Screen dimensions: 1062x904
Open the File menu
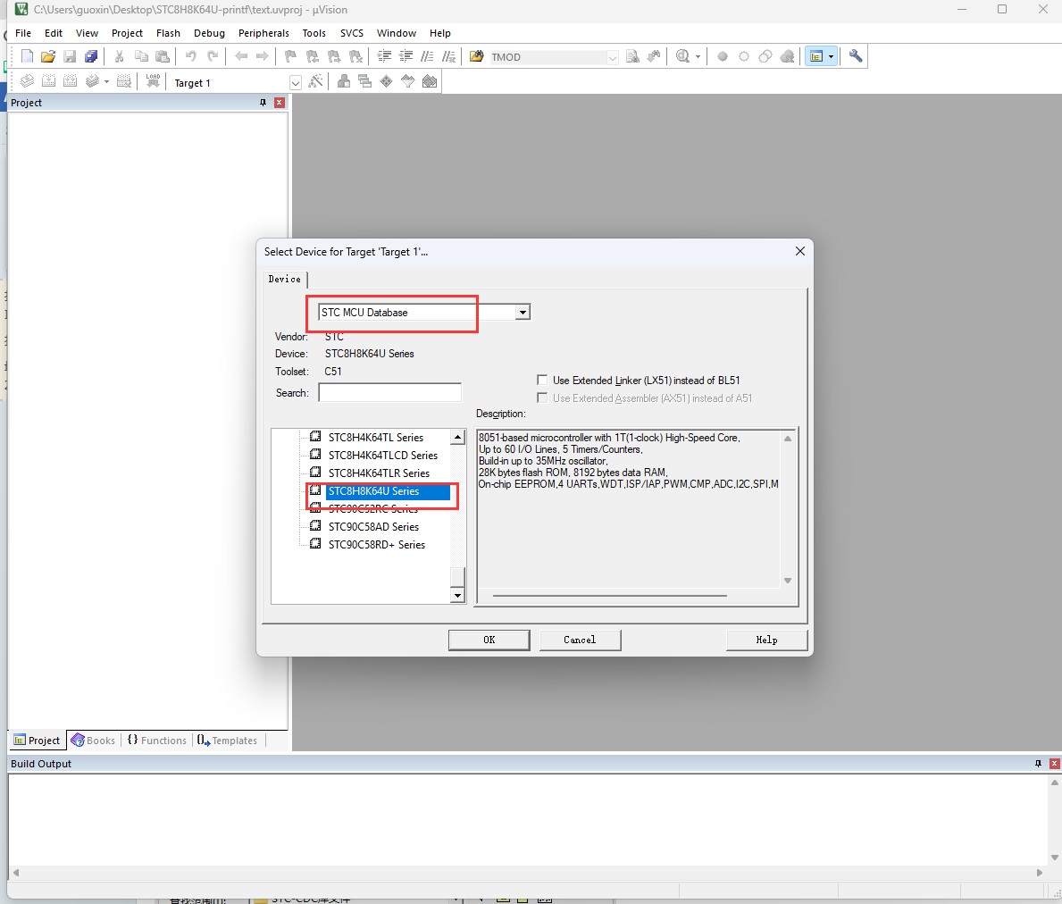(x=23, y=33)
